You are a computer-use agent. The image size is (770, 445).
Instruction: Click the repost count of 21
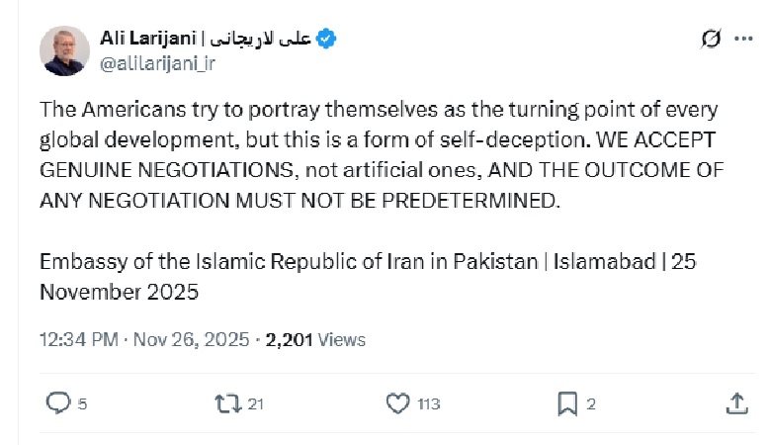pos(256,403)
